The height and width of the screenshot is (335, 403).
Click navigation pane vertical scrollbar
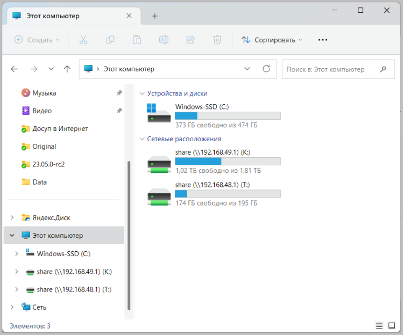coord(129,236)
